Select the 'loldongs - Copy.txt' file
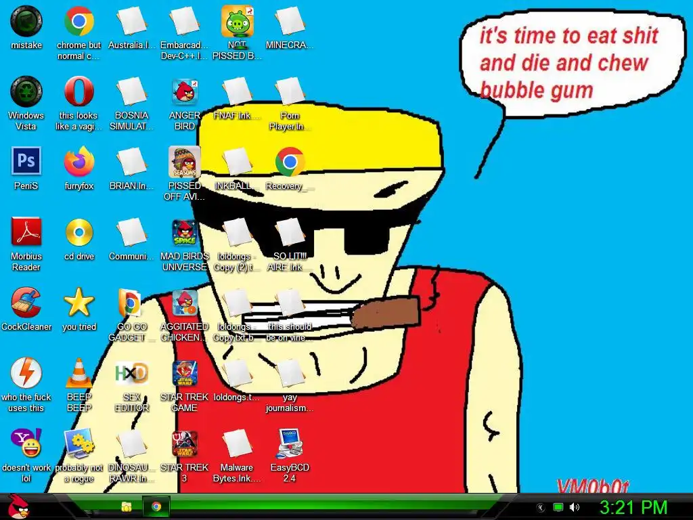Image resolution: width=693 pixels, height=520 pixels. [238, 303]
